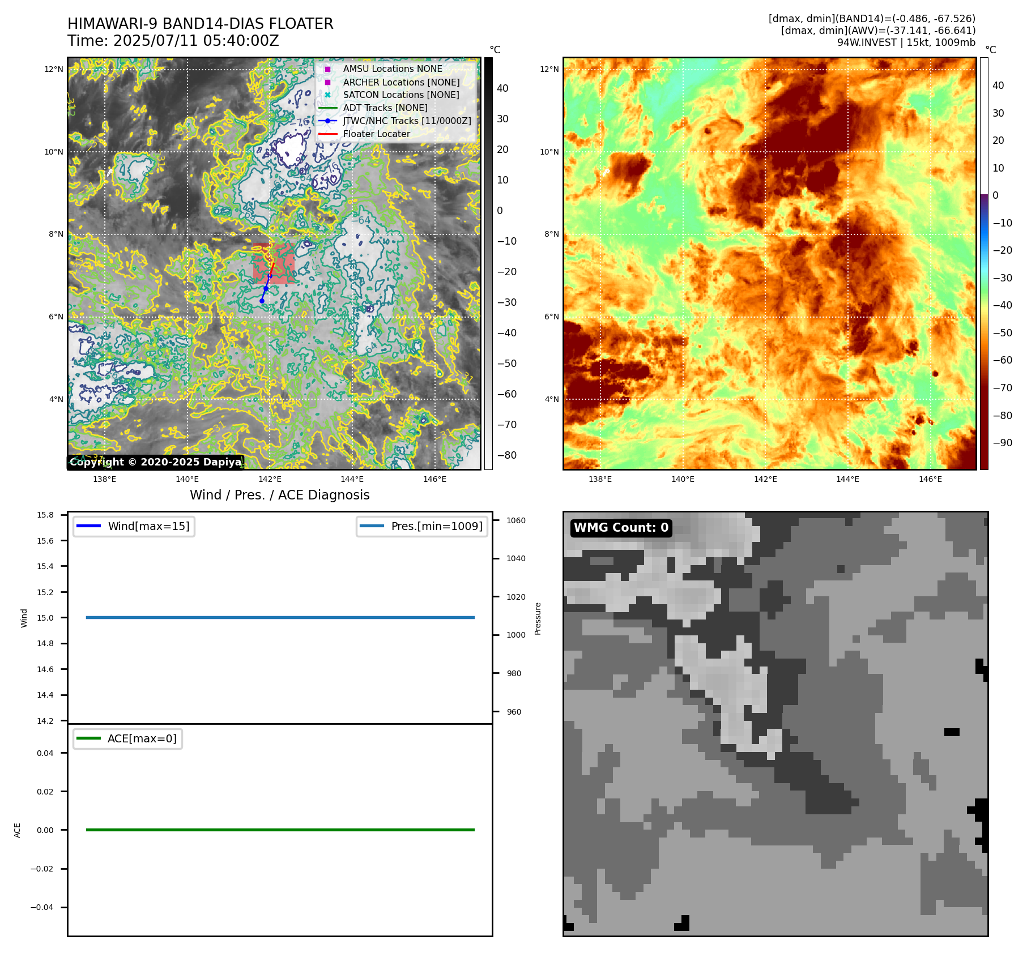This screenshot has height=957, width=1027.
Task: Click the ACE[max=0] legend entry
Action: click(127, 738)
